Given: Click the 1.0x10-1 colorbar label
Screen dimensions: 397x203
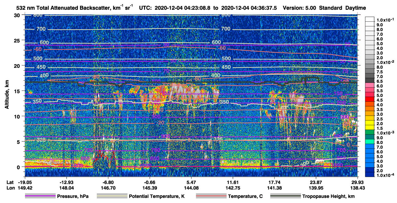Looking at the screenshot, I should [x=385, y=20].
